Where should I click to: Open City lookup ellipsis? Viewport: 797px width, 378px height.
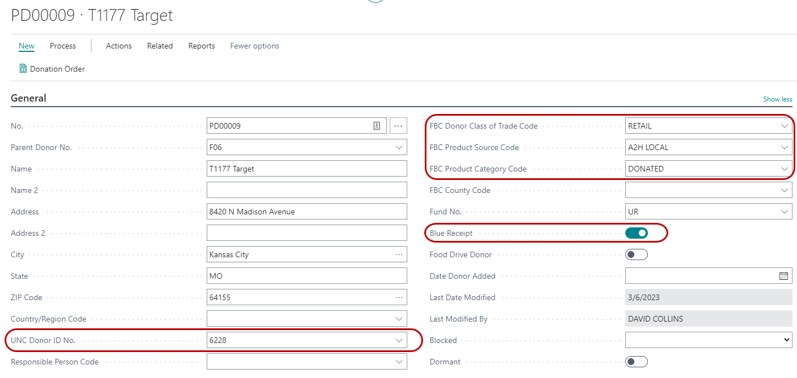(x=399, y=254)
